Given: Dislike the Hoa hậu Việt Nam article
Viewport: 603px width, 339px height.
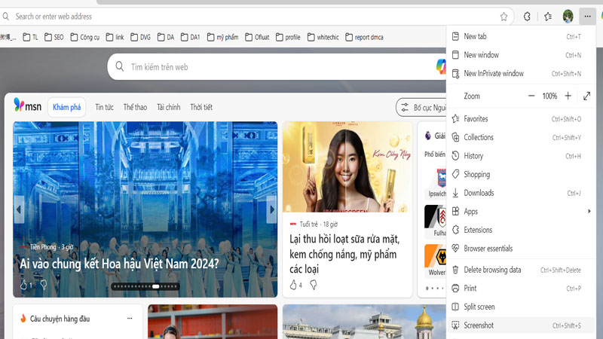Looking at the screenshot, I should [x=44, y=285].
